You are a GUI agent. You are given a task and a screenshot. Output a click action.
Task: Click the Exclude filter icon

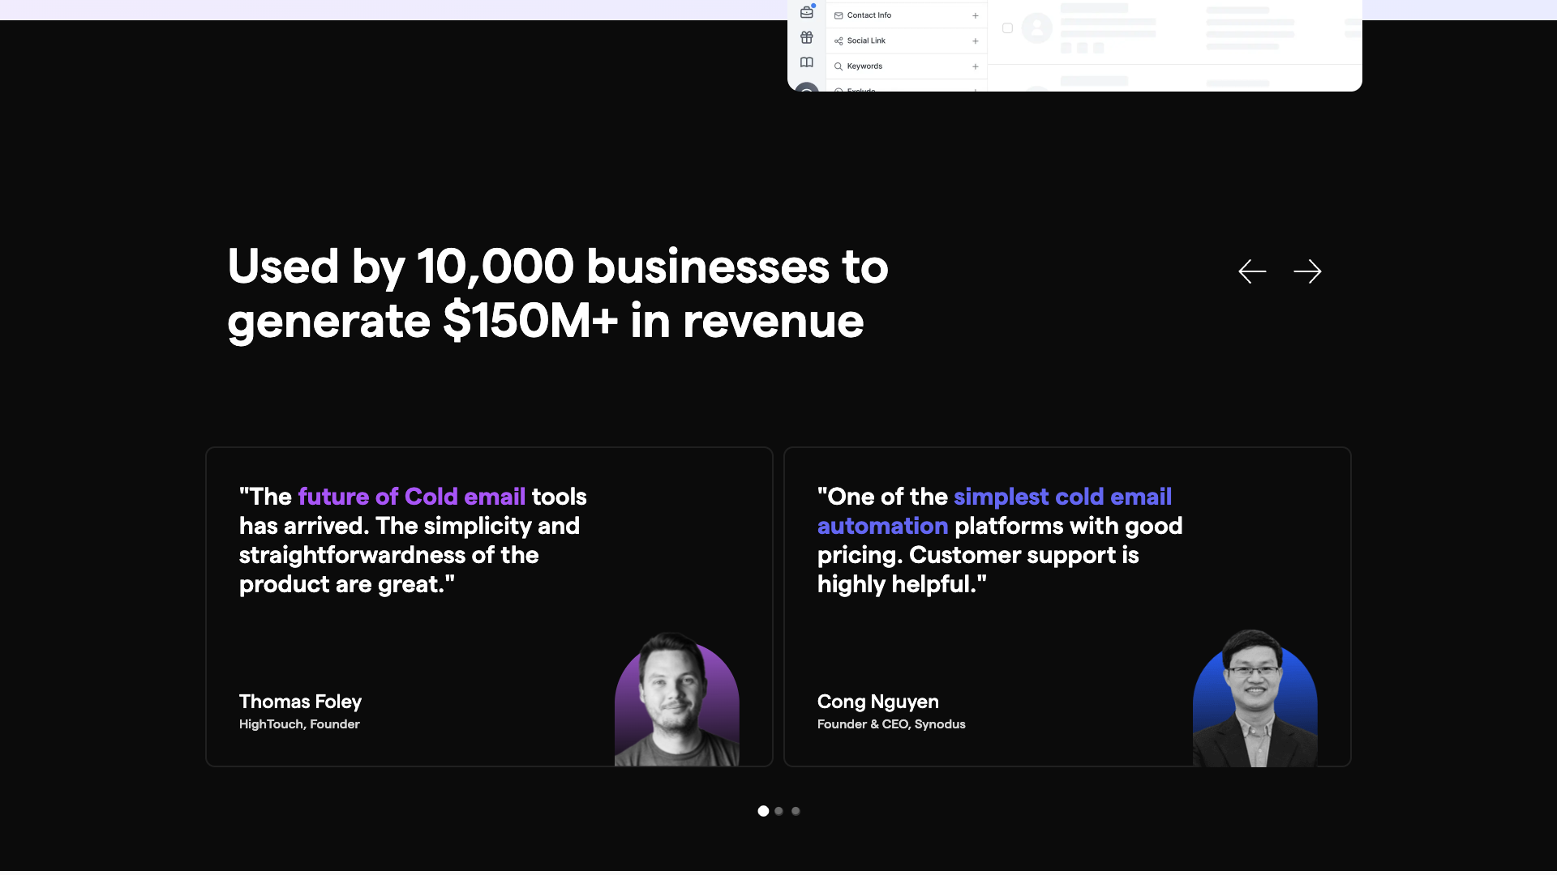click(x=839, y=89)
